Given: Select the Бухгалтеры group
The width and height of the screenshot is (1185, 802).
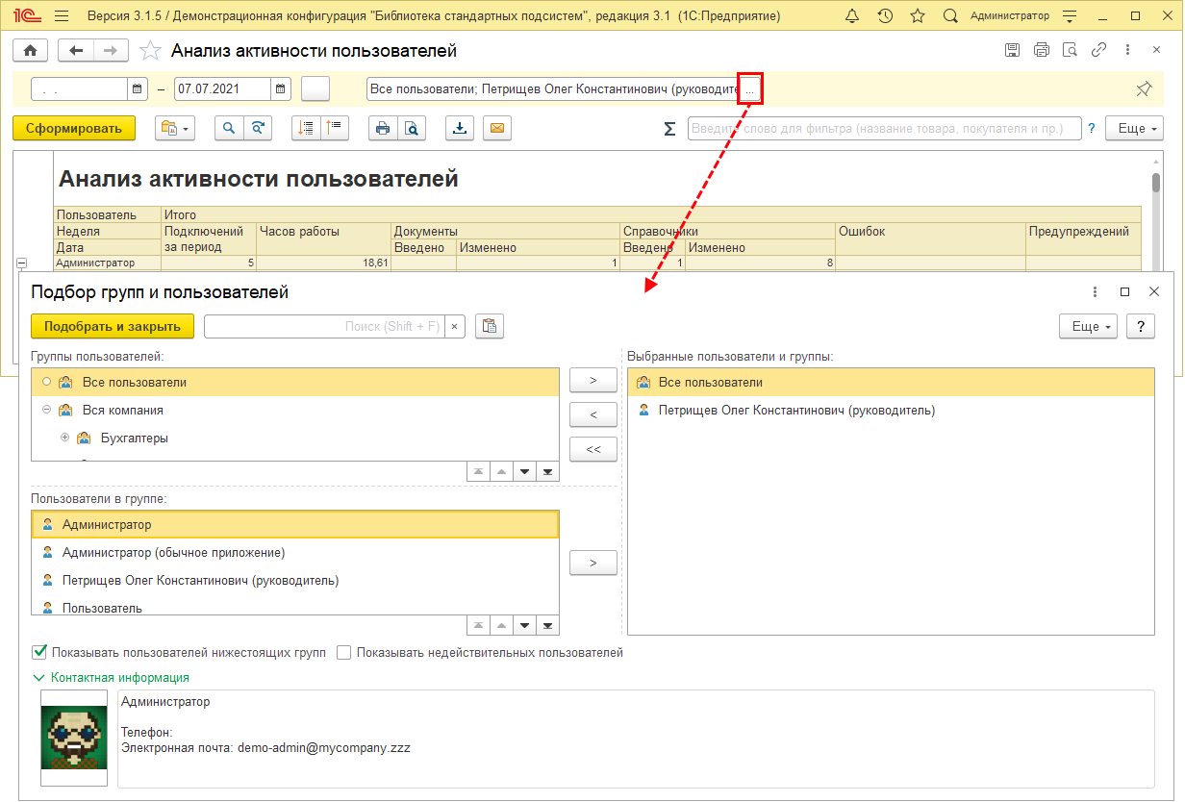Looking at the screenshot, I should pyautogui.click(x=135, y=438).
